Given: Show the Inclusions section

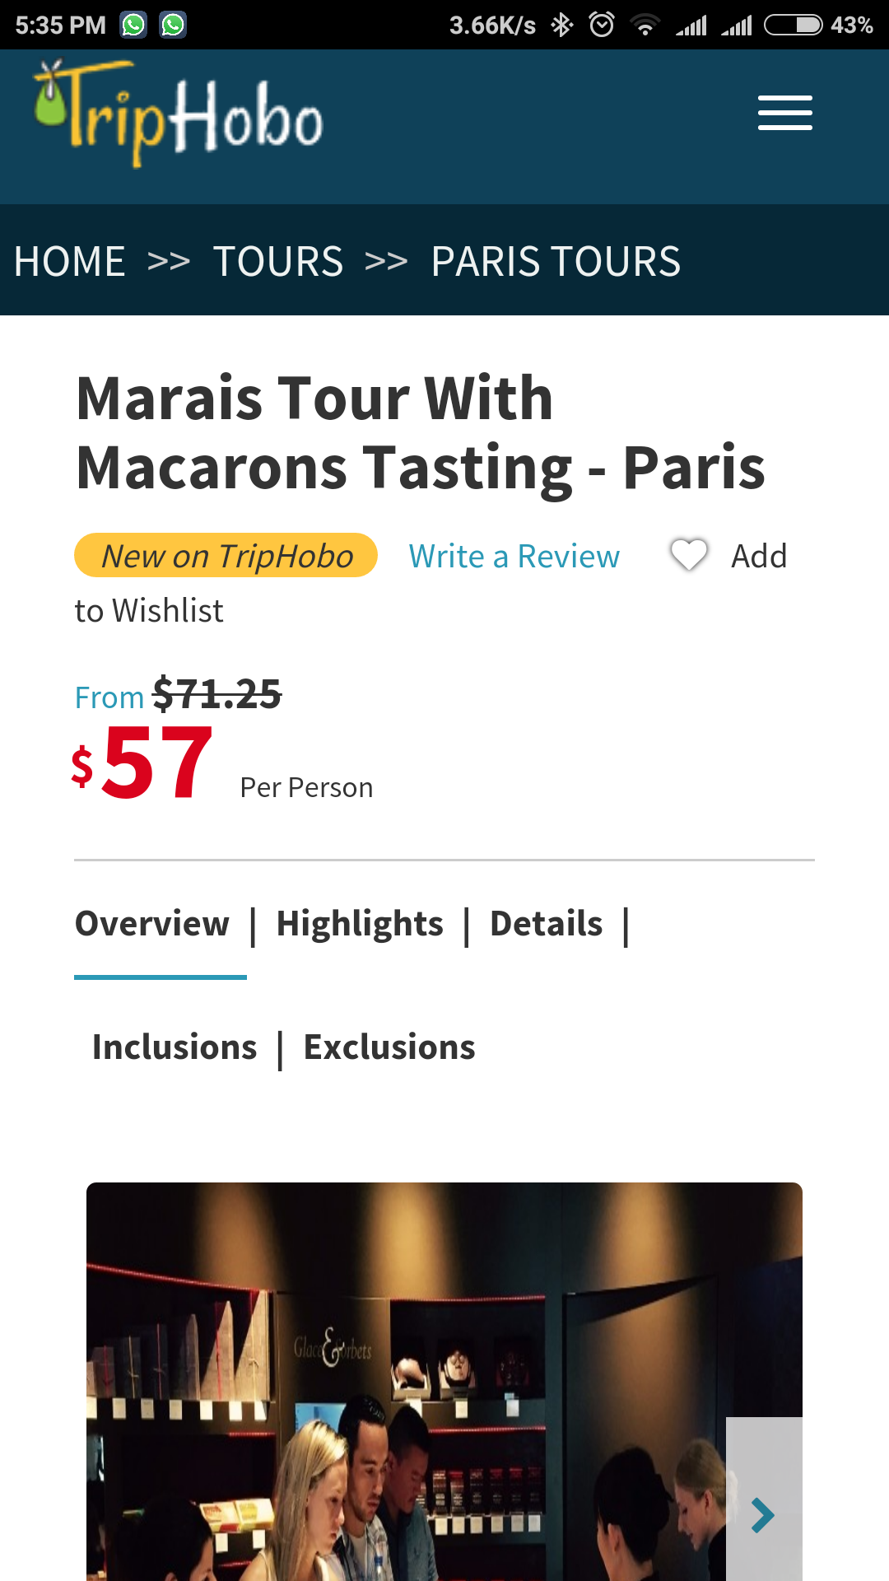Looking at the screenshot, I should coord(175,1047).
